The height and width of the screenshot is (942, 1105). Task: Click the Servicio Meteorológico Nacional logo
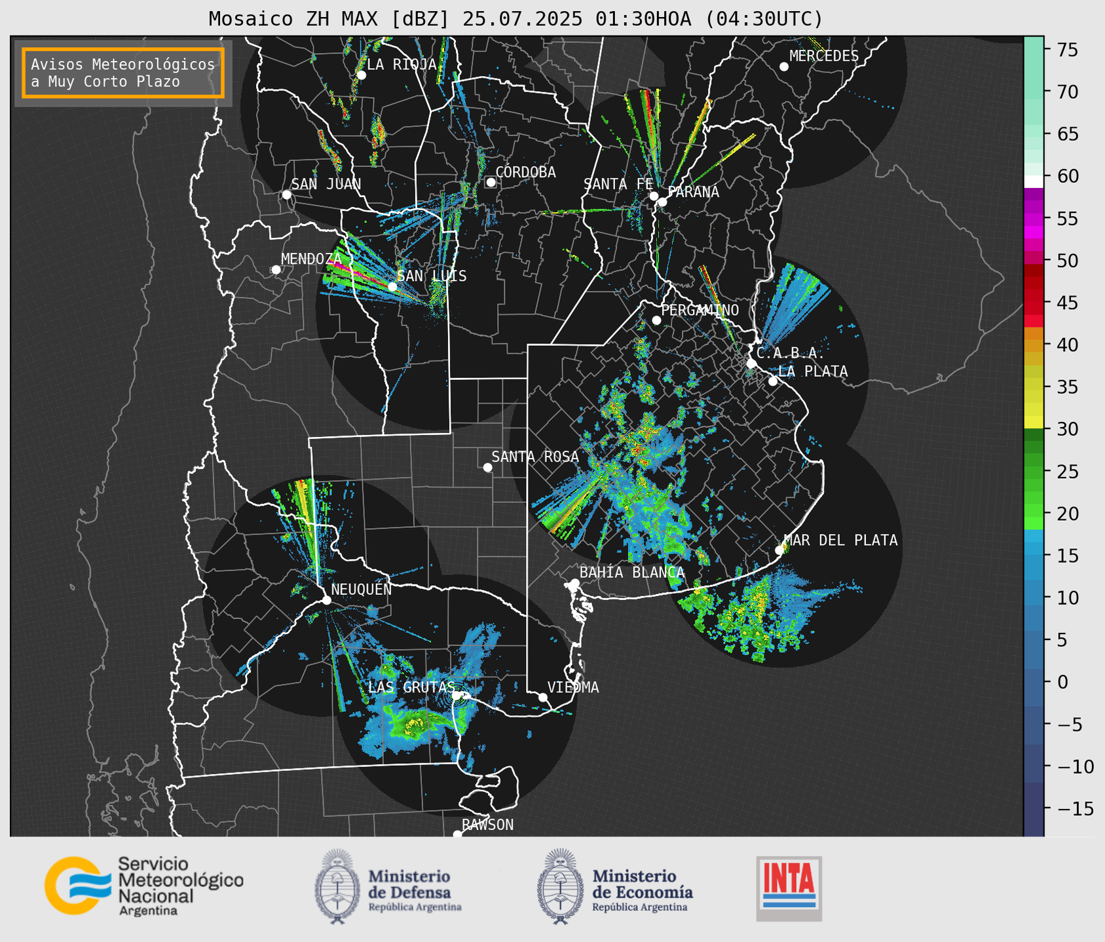pos(143,886)
